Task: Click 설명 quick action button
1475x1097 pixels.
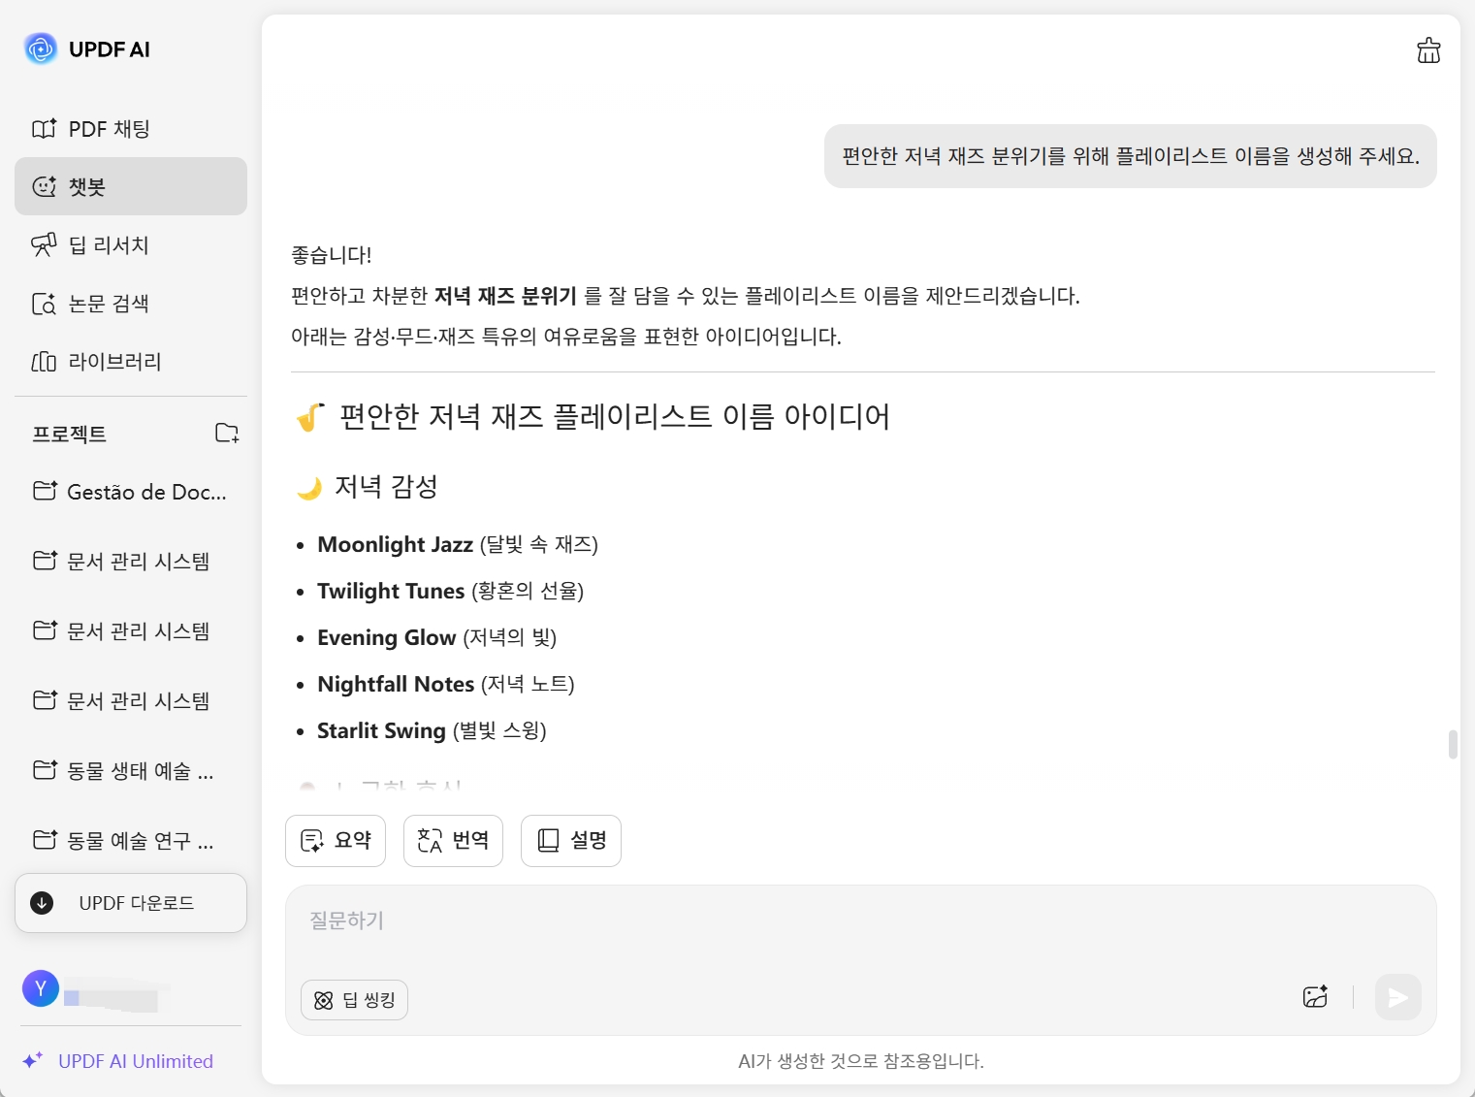Action: [571, 840]
